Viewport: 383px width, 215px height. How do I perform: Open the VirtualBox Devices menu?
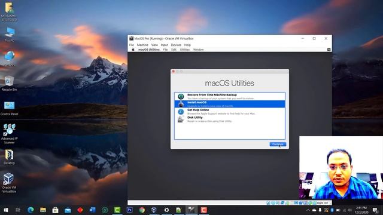pos(176,45)
